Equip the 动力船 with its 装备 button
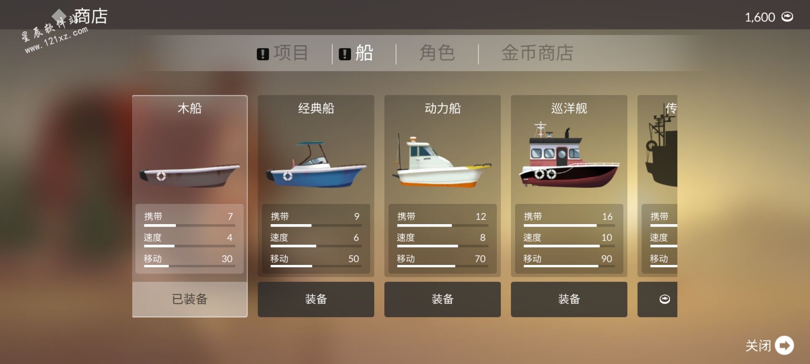Image resolution: width=810 pixels, height=364 pixels. 443,300
